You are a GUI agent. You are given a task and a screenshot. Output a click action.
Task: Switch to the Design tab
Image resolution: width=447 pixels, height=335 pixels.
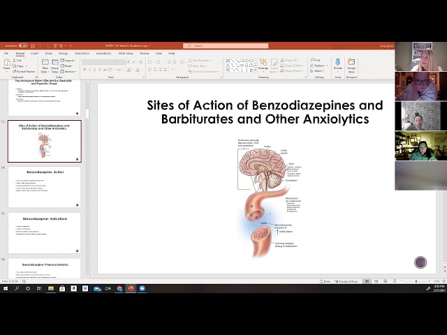pyautogui.click(x=63, y=53)
